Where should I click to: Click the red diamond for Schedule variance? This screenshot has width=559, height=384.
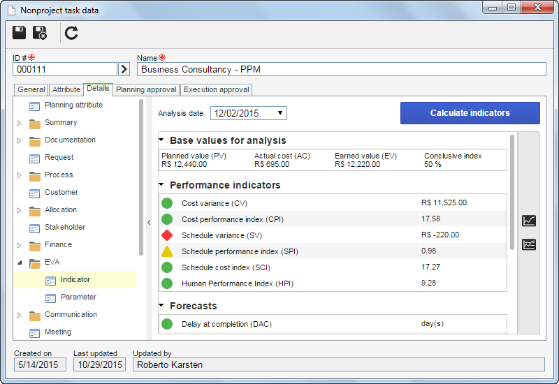[167, 235]
